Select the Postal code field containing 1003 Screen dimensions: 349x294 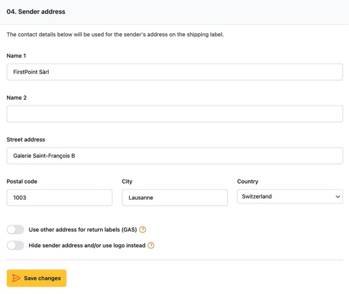pos(59,197)
